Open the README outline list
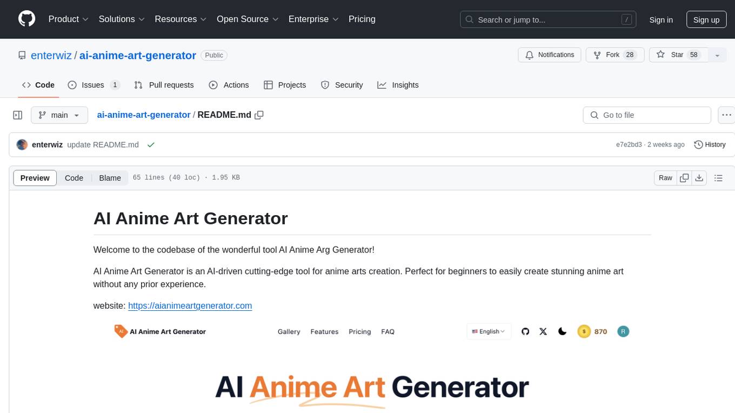The image size is (735, 413). [x=718, y=178]
